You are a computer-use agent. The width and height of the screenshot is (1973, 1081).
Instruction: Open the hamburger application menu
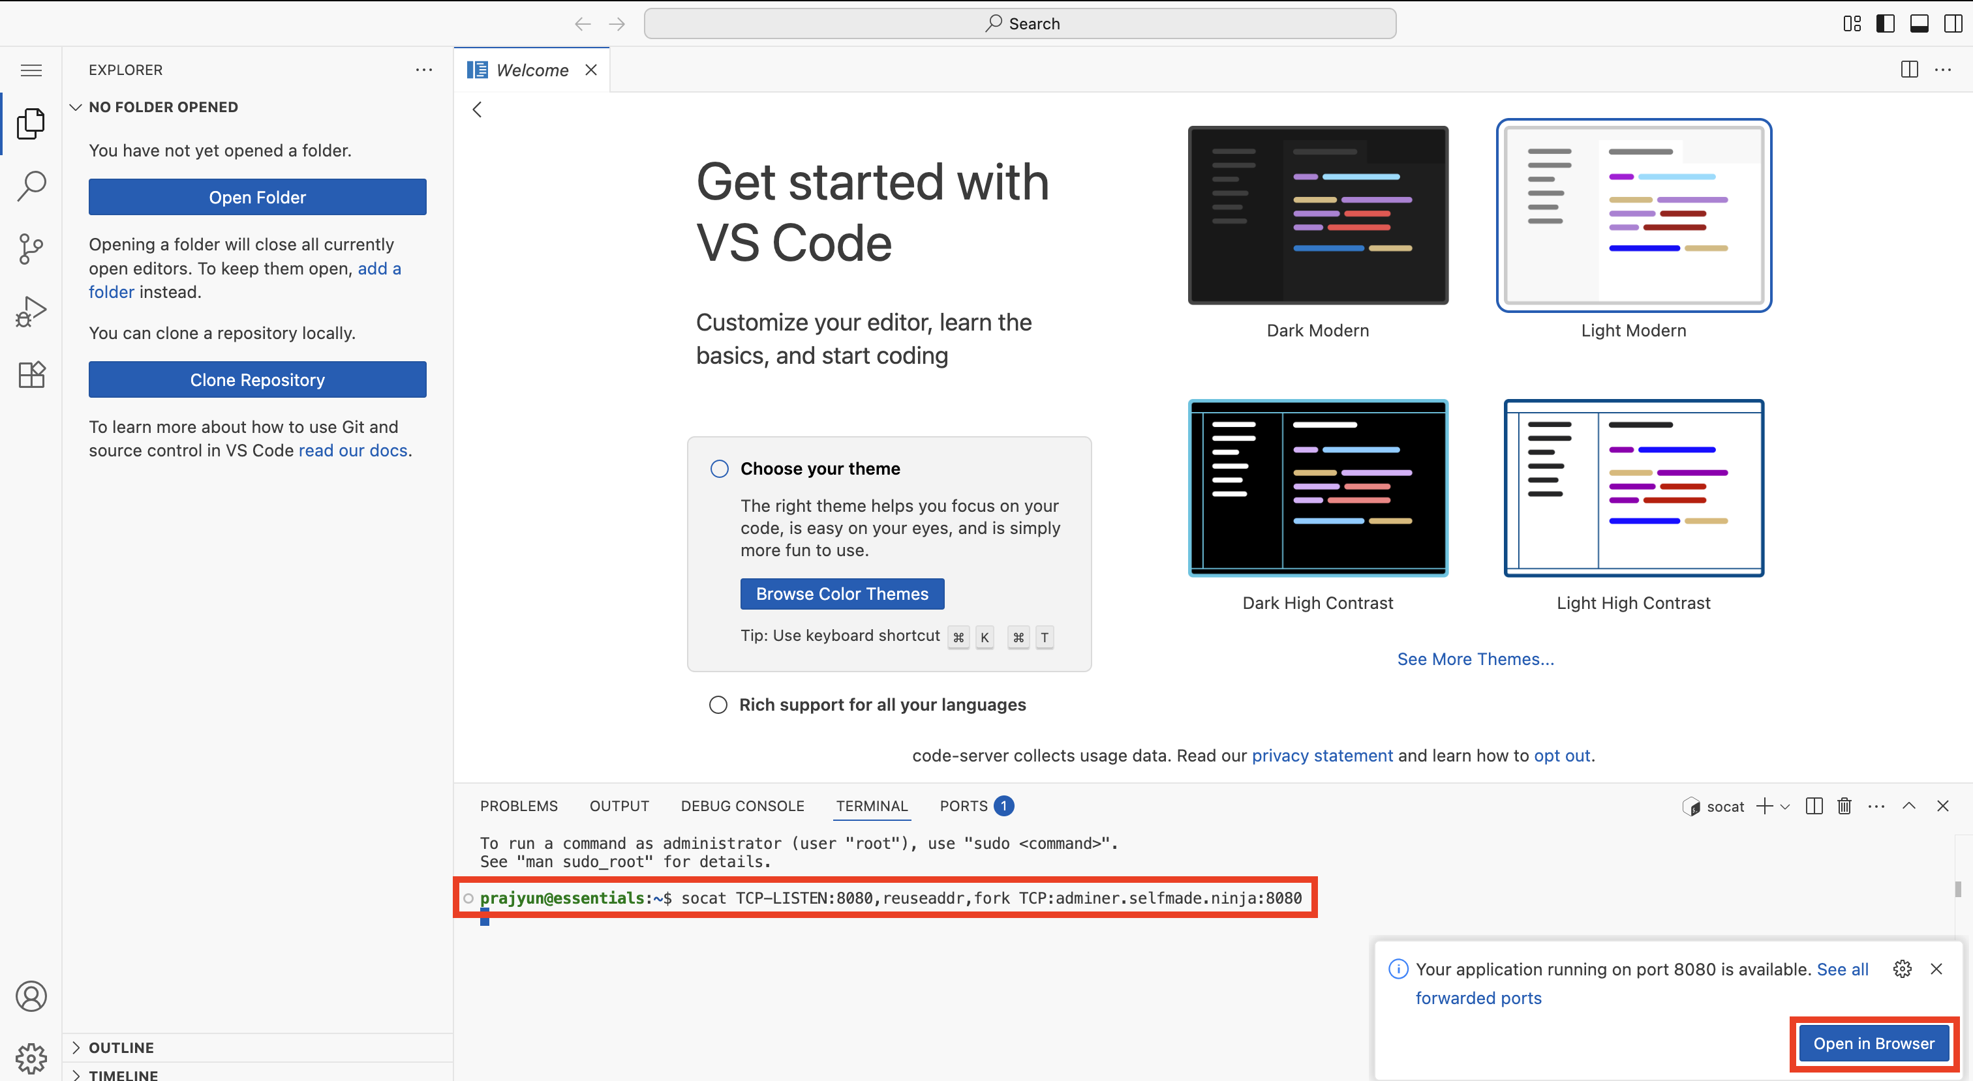pyautogui.click(x=31, y=70)
